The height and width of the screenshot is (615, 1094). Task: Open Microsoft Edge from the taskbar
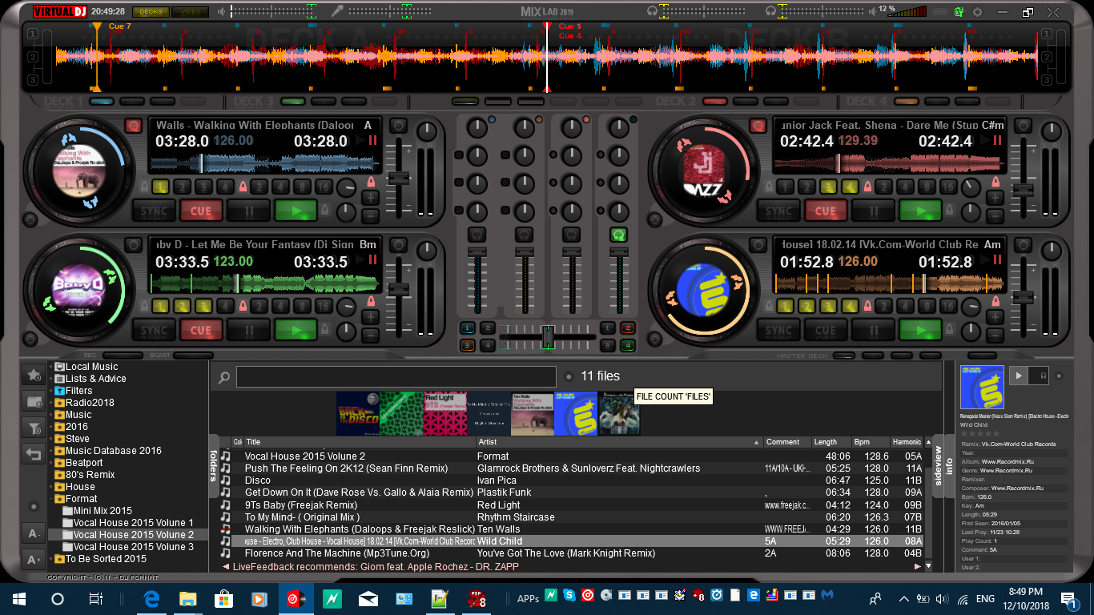151,598
